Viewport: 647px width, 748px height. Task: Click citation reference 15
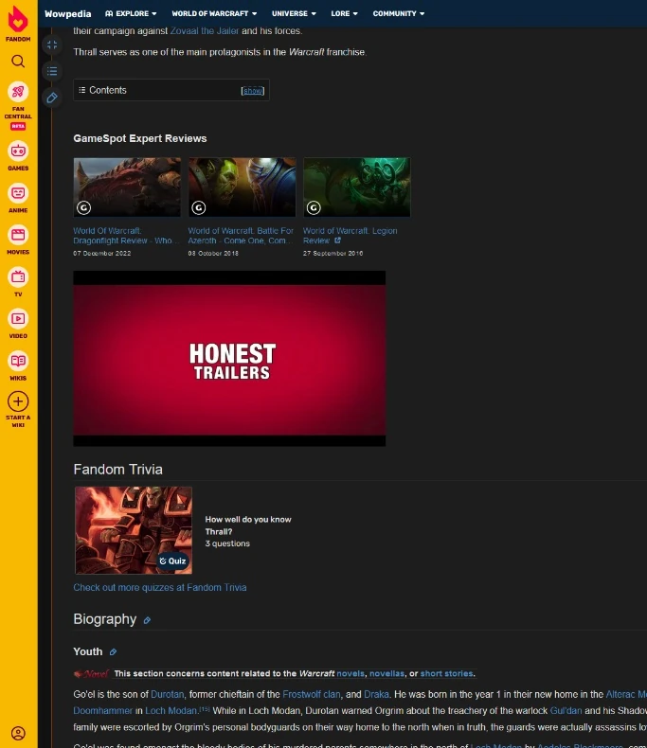click(x=205, y=709)
